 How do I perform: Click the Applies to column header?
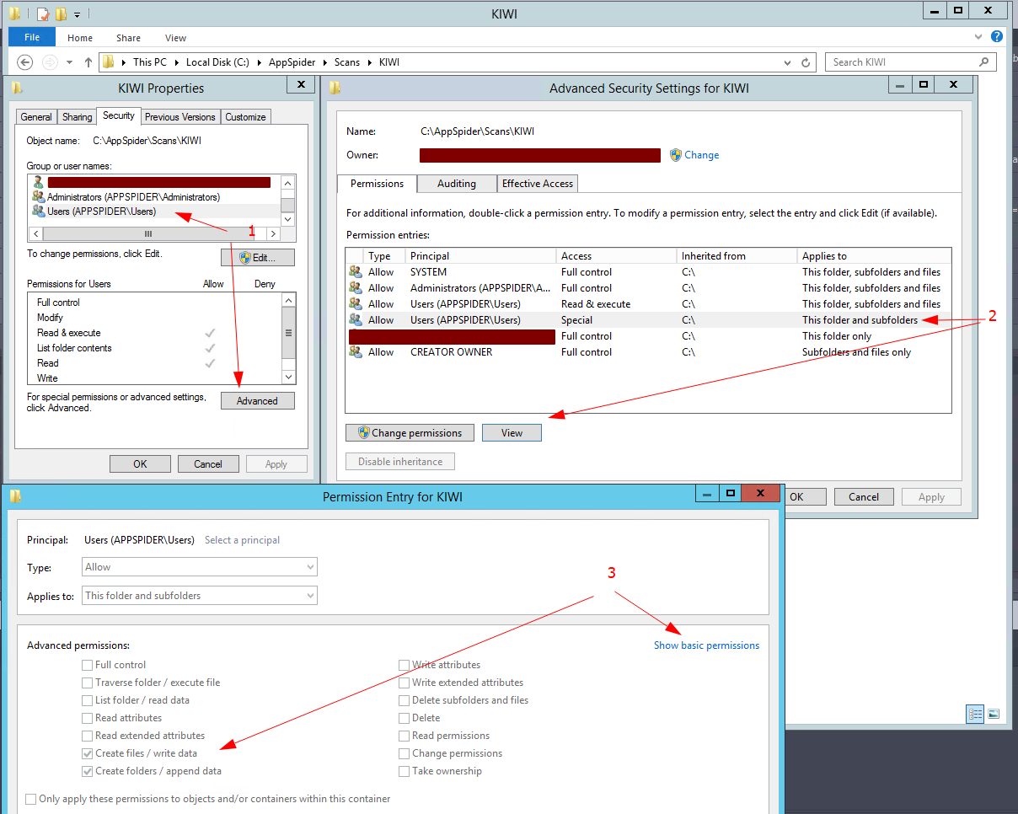[874, 256]
